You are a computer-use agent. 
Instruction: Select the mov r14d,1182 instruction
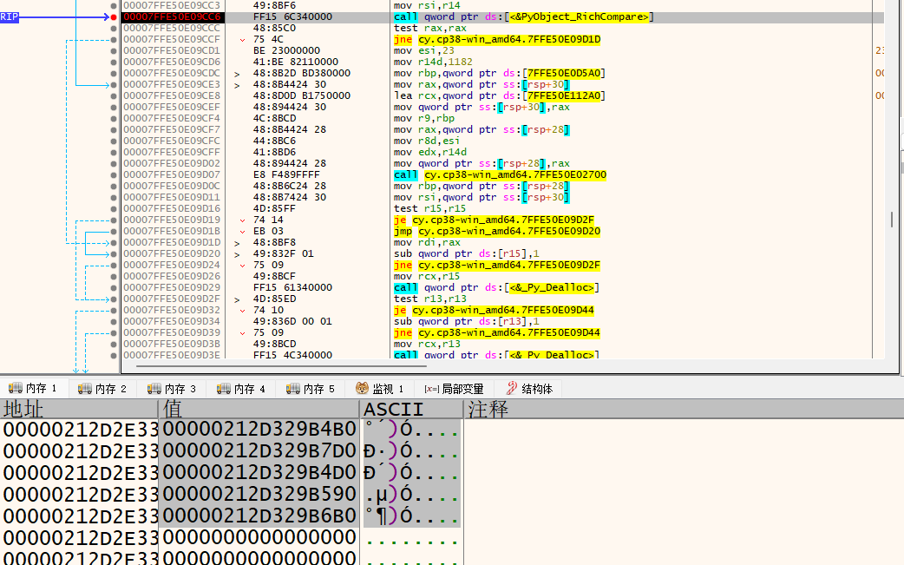[433, 62]
